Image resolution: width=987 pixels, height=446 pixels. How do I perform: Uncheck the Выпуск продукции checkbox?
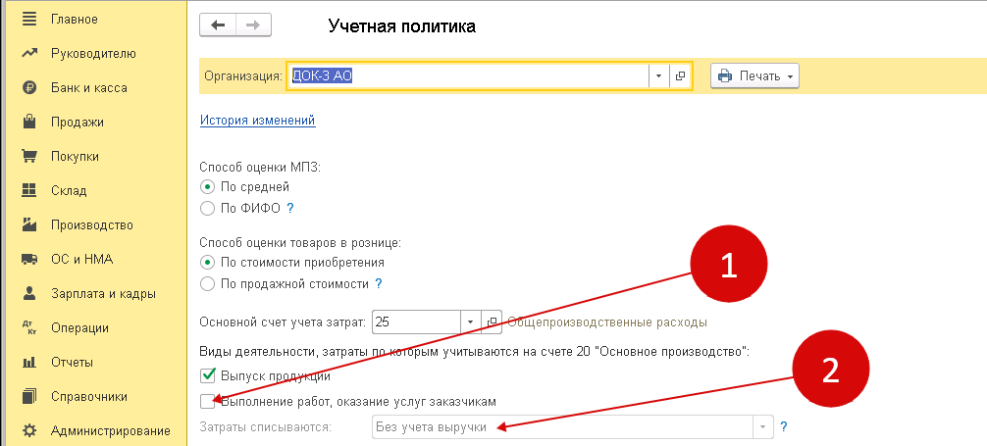click(207, 374)
